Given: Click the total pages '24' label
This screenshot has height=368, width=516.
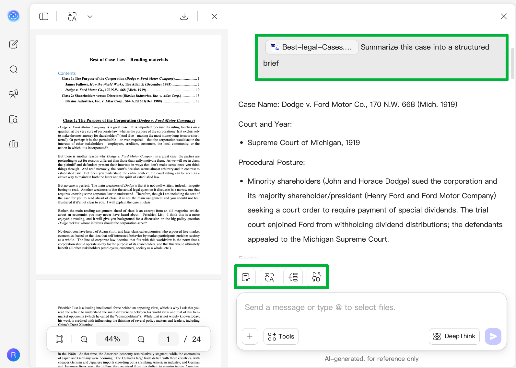Looking at the screenshot, I should pos(196,339).
